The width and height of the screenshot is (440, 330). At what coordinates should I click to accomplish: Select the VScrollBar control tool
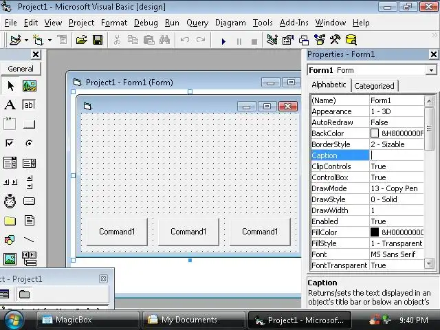pyautogui.click(x=30, y=182)
